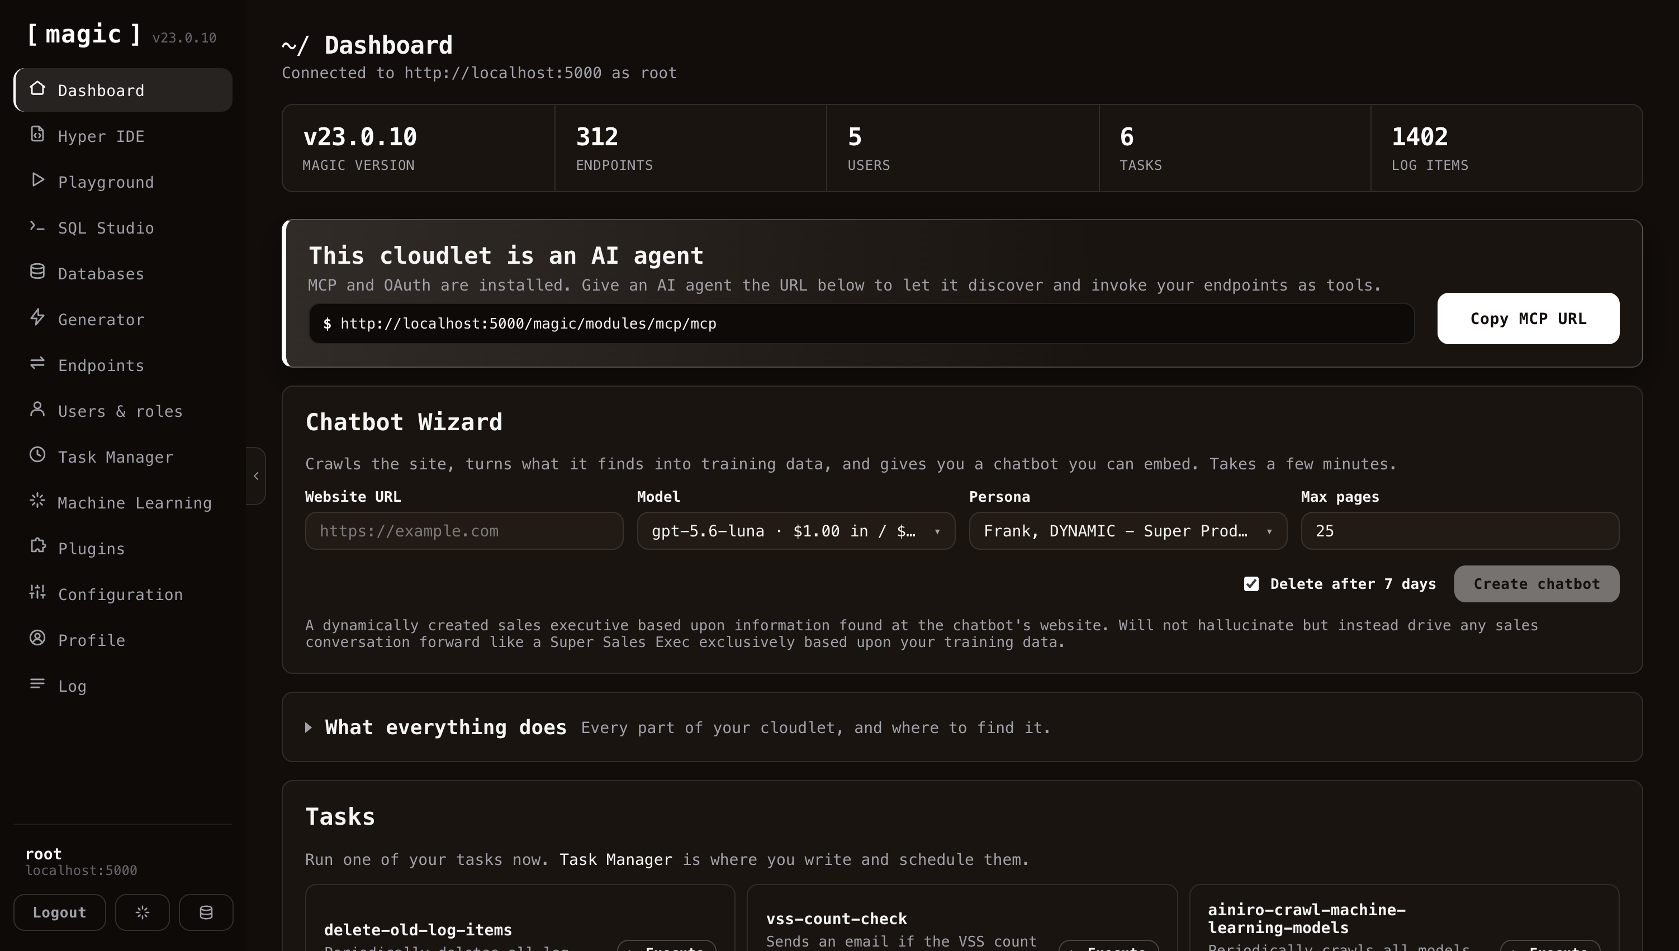Click the Max pages field showing 25
The image size is (1679, 951).
1459,530
